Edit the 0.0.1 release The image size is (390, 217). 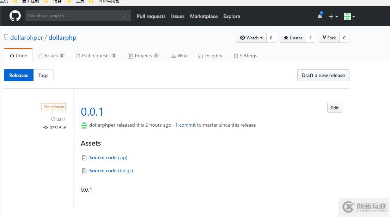click(335, 108)
